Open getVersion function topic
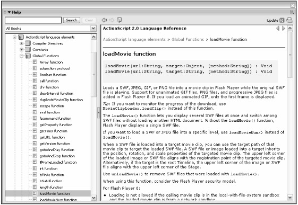 [x=55, y=144]
